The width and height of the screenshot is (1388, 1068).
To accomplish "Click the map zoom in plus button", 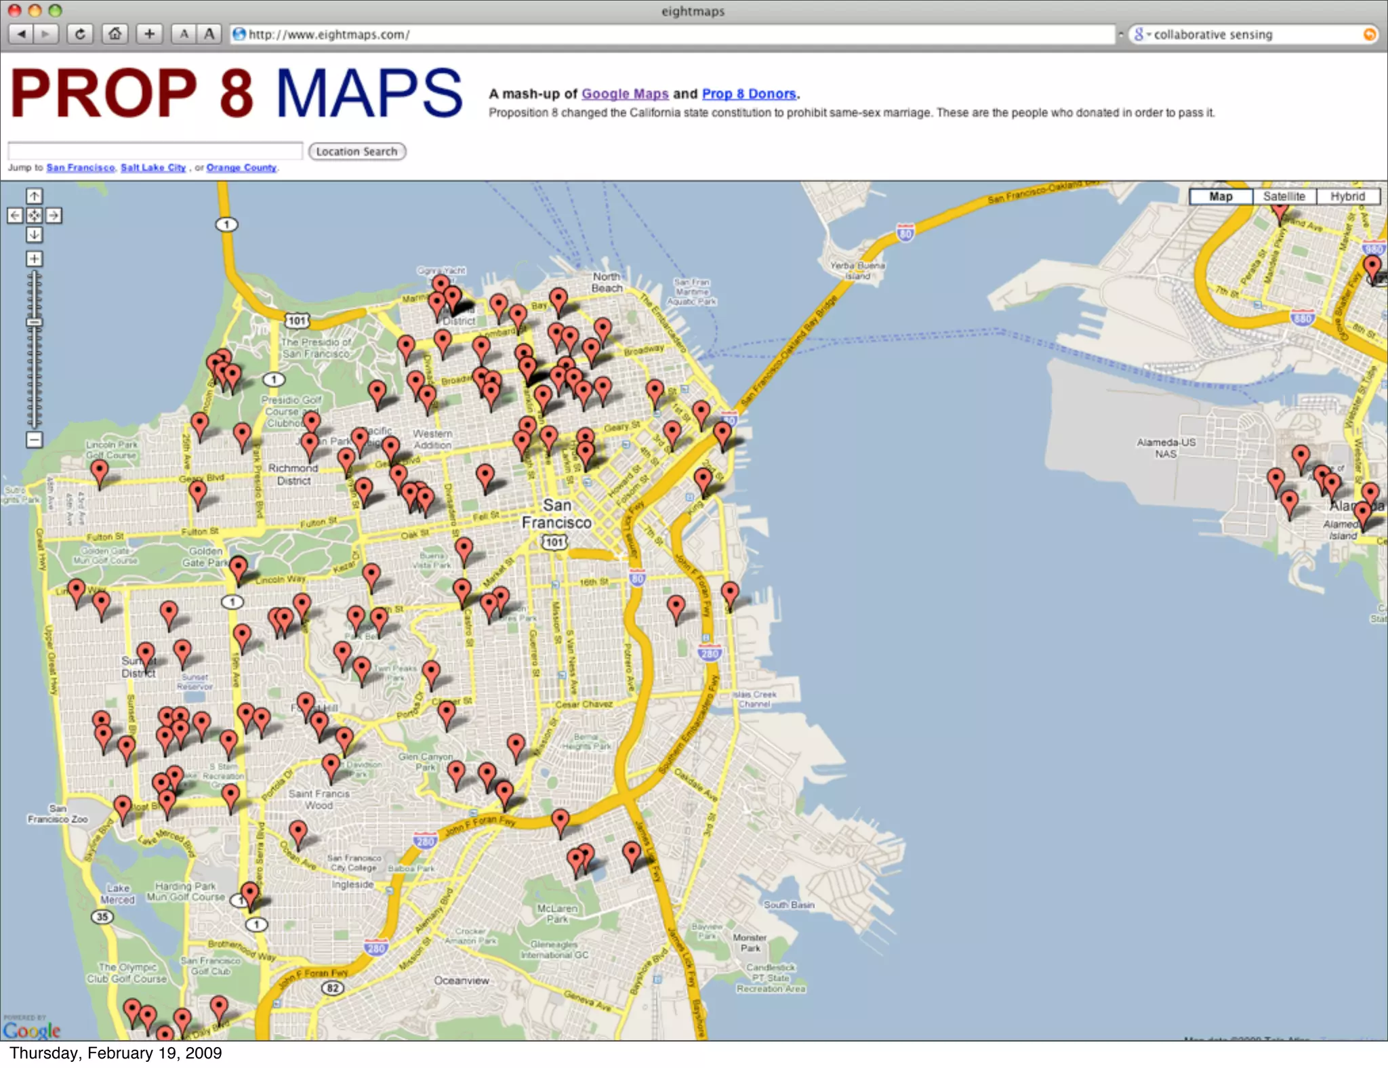I will tap(34, 259).
